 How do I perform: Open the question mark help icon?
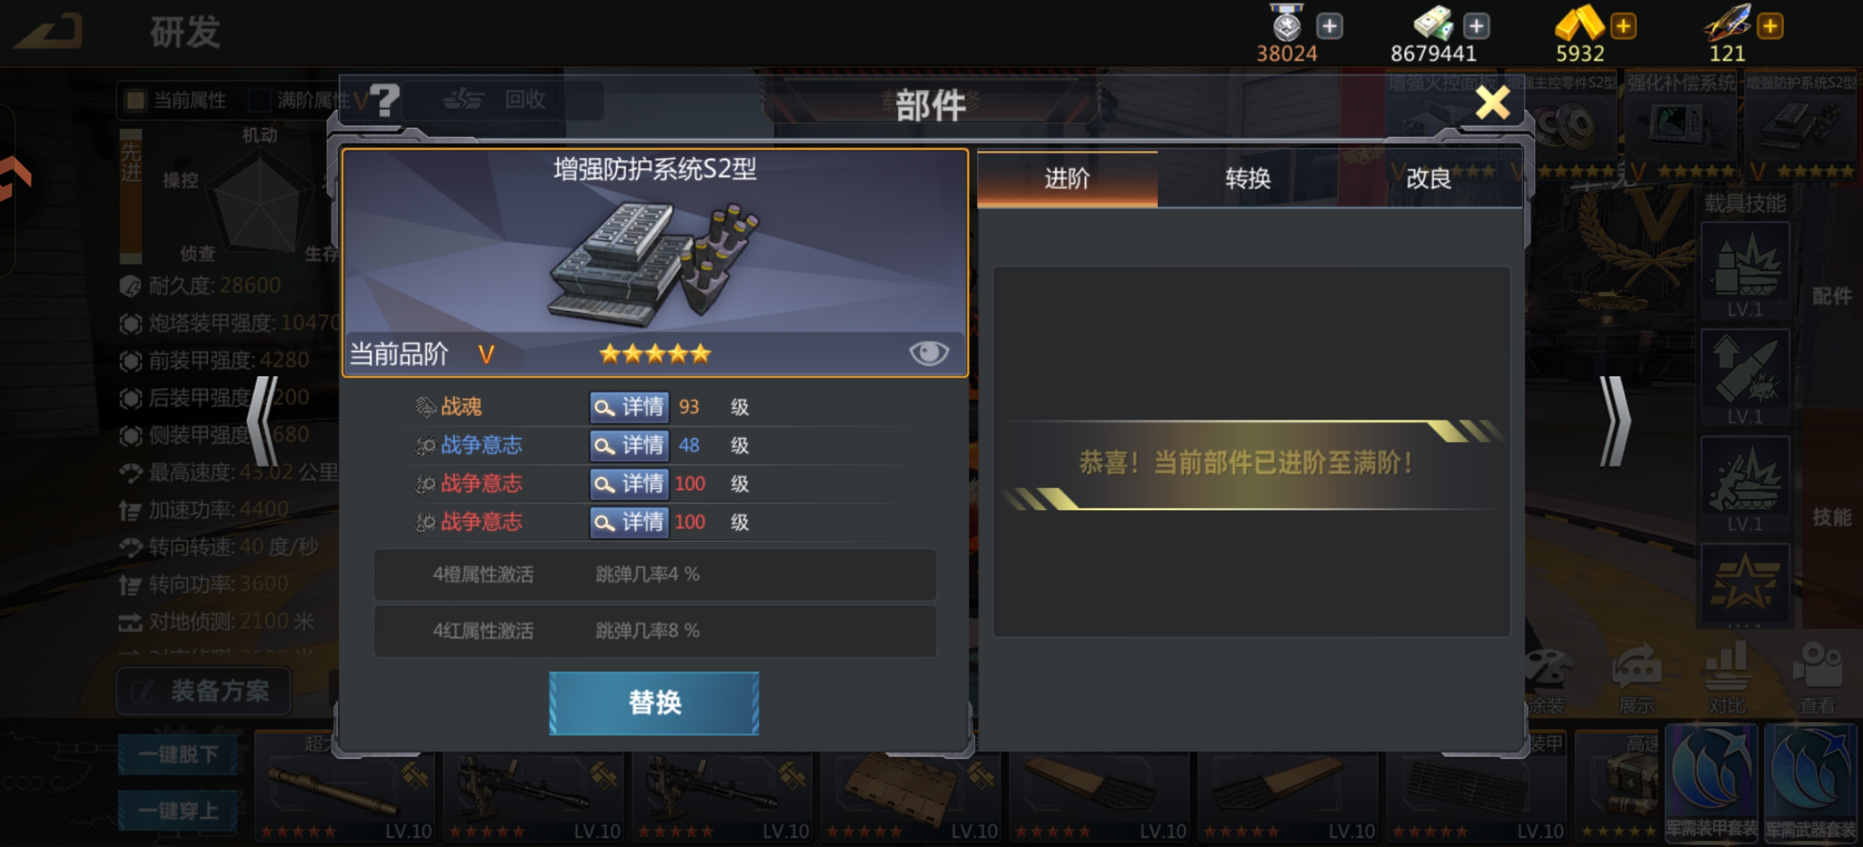pos(385,100)
